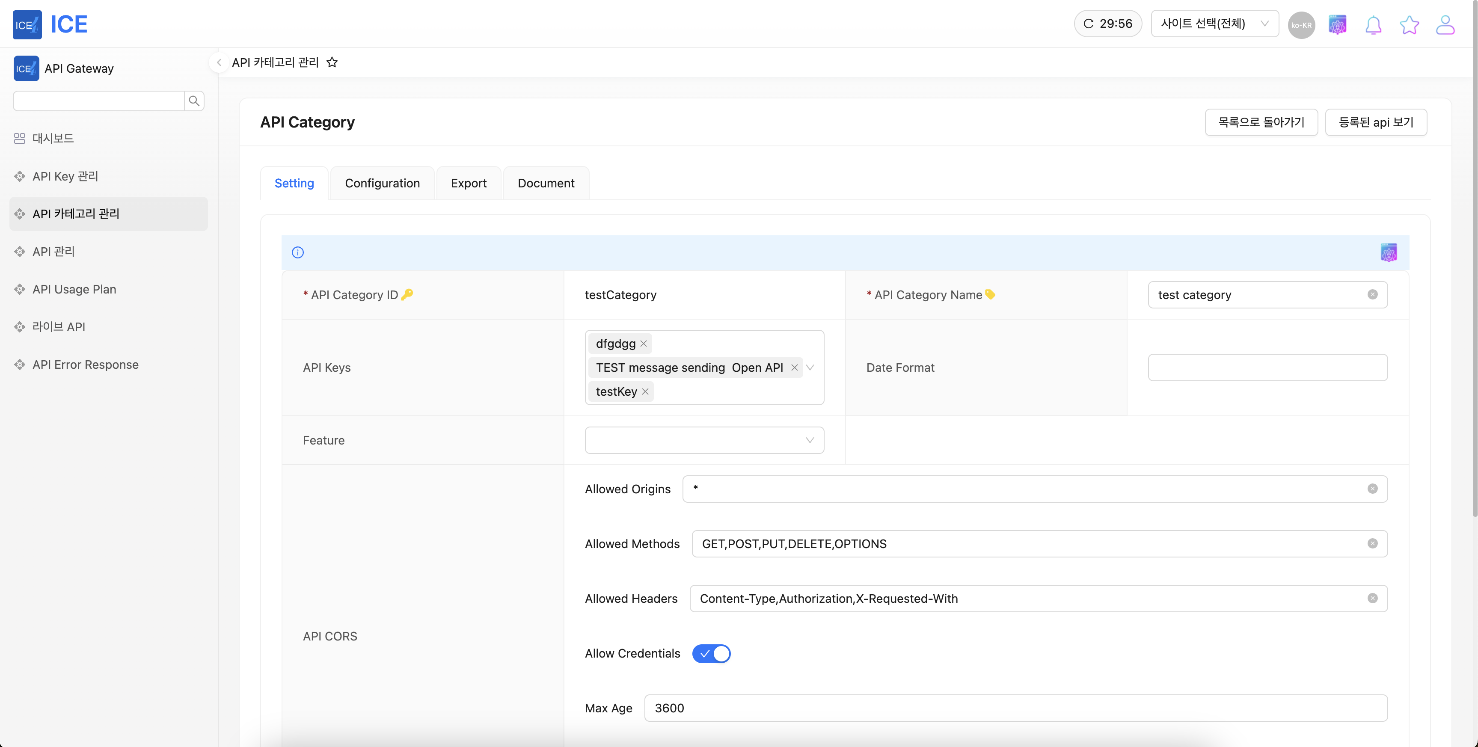Viewport: 1478px width, 747px height.
Task: Click the session timer refresh icon
Action: point(1088,24)
